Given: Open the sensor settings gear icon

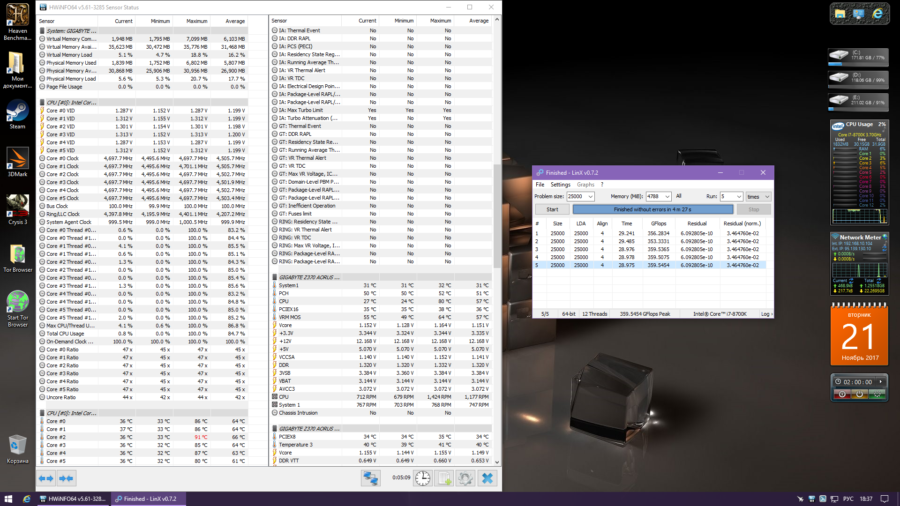Looking at the screenshot, I should (x=465, y=478).
